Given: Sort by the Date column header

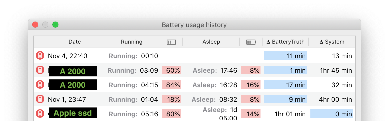Looking at the screenshot, I should [75, 42].
